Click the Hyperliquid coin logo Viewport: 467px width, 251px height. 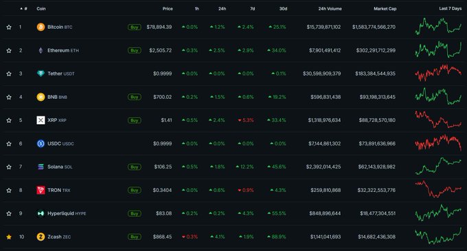coord(41,213)
